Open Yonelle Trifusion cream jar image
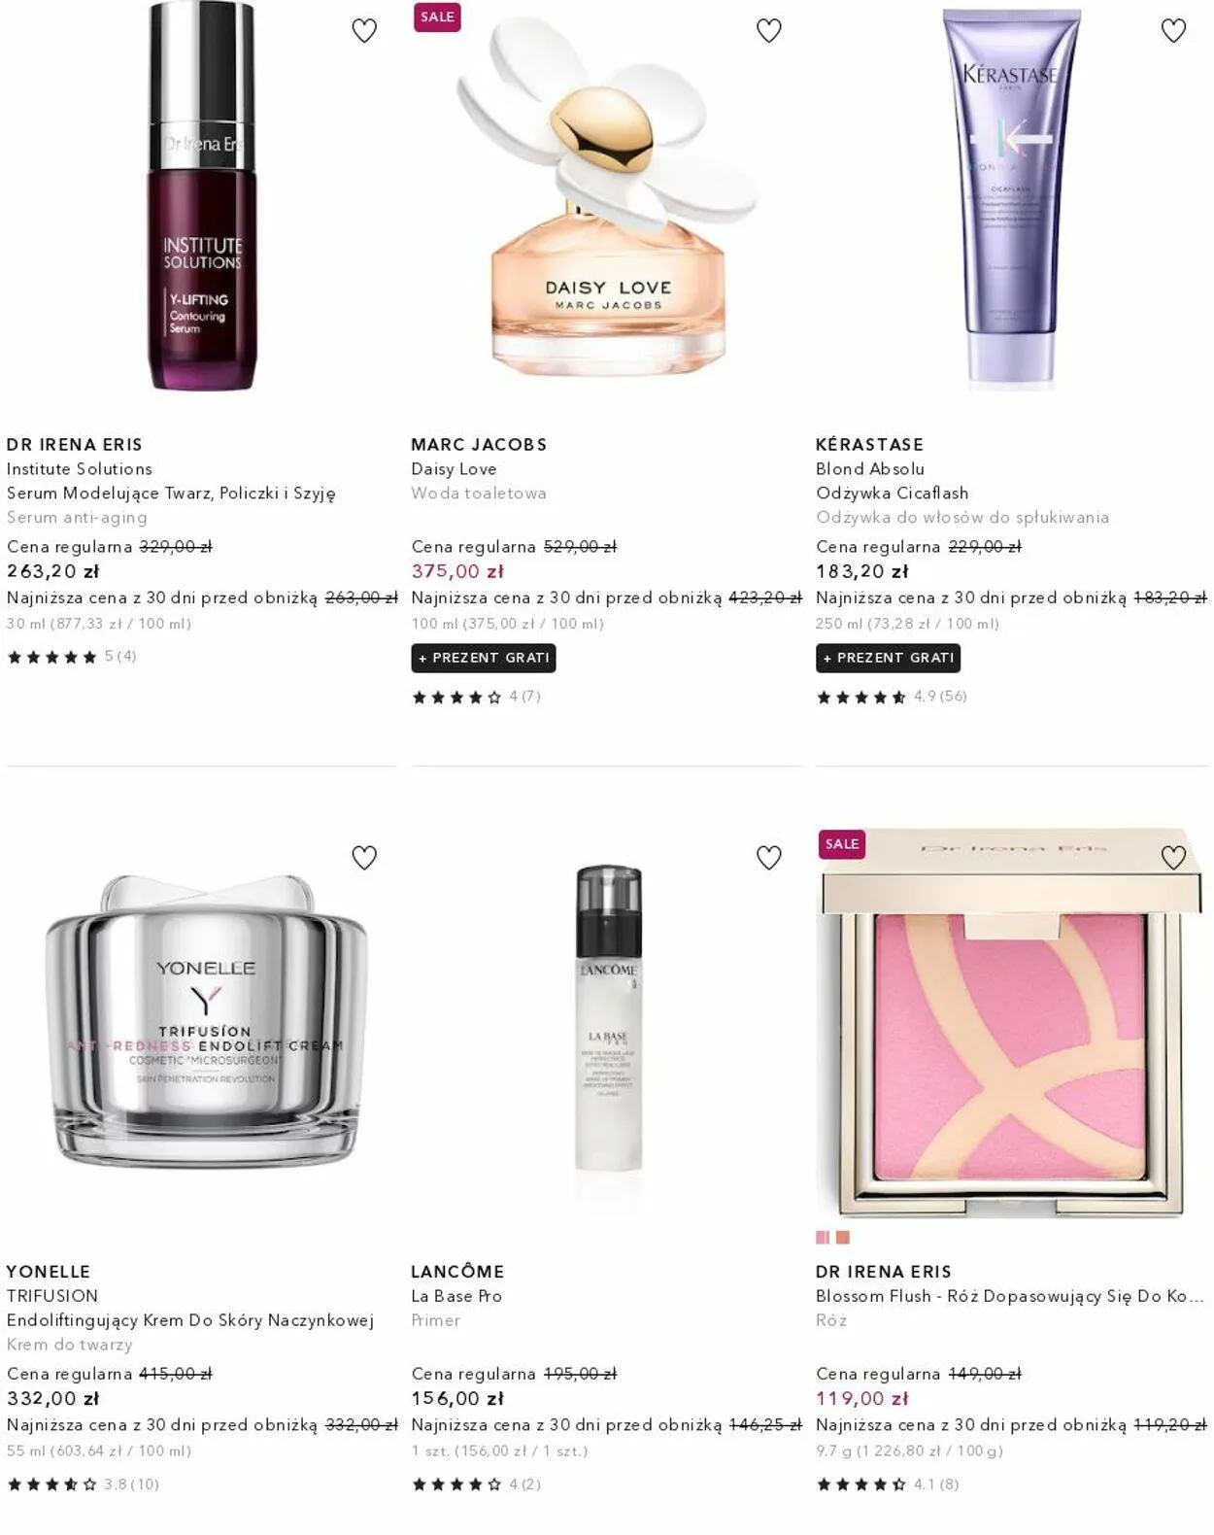The image size is (1214, 1535). pyautogui.click(x=205, y=1020)
